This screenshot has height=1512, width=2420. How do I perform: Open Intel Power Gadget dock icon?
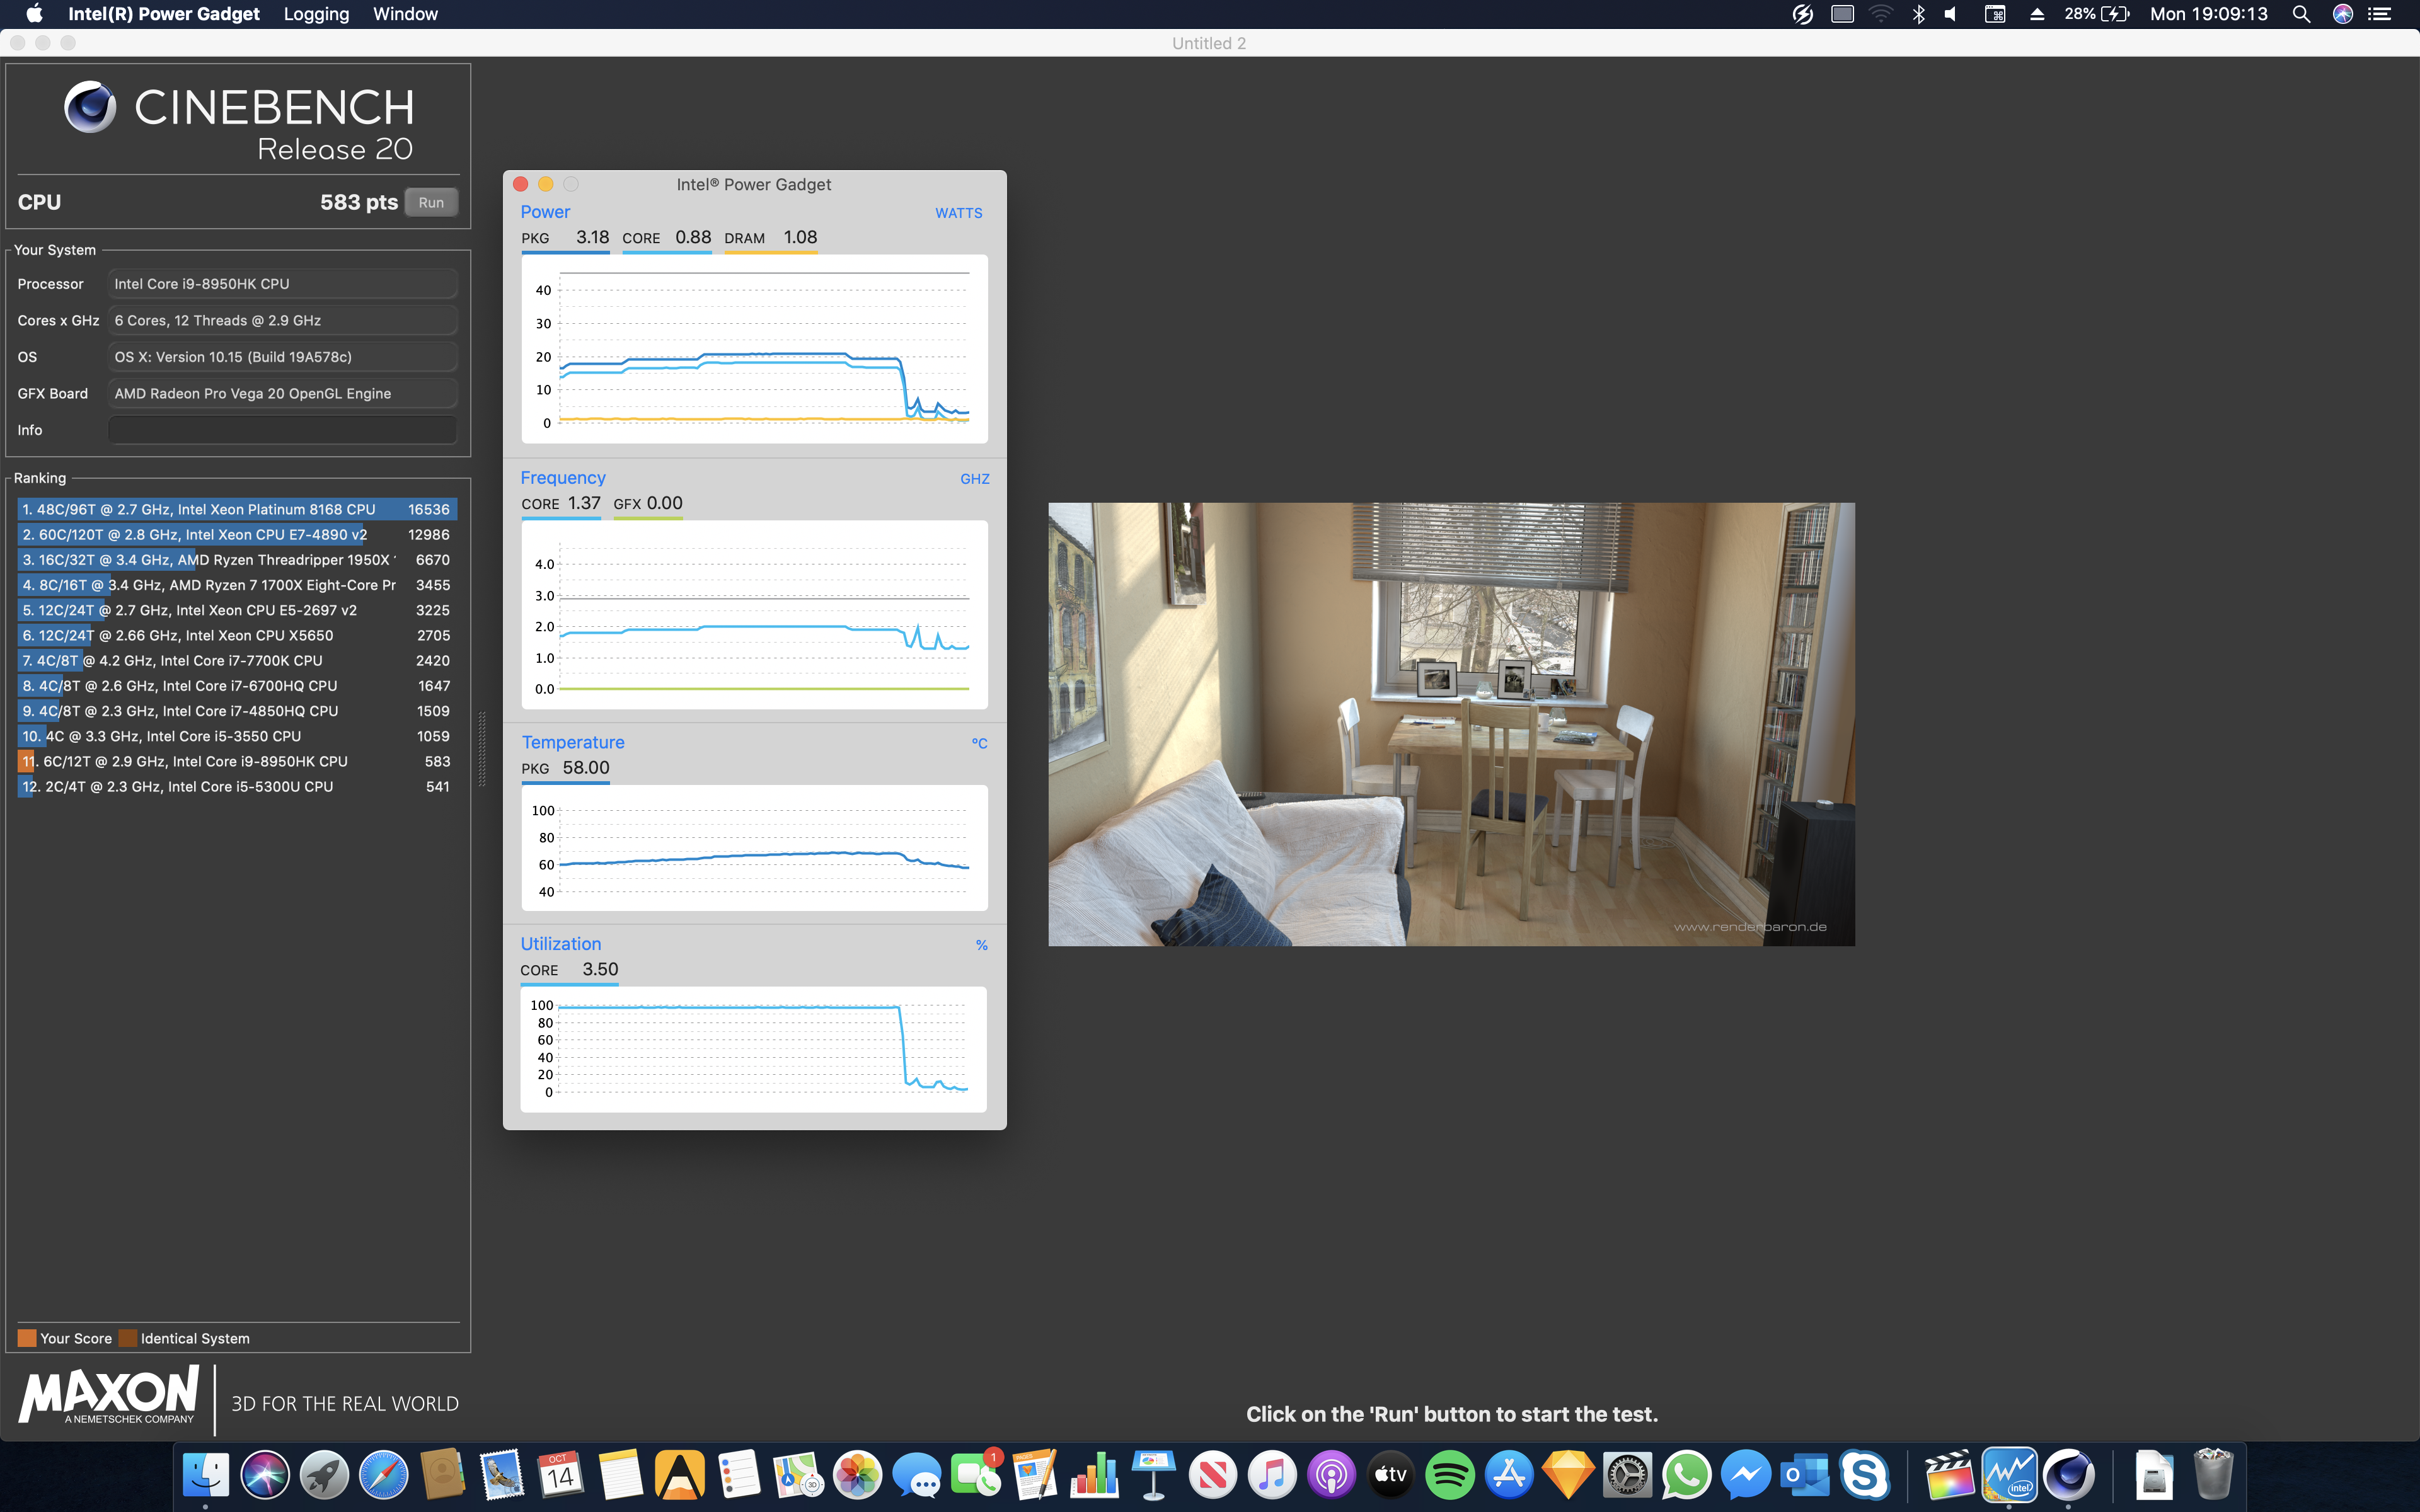[2009, 1475]
